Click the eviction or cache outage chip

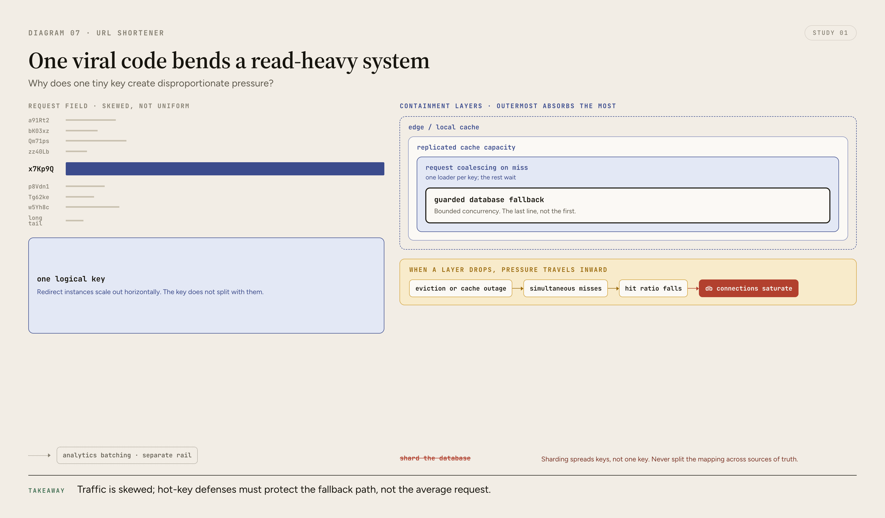click(x=460, y=289)
